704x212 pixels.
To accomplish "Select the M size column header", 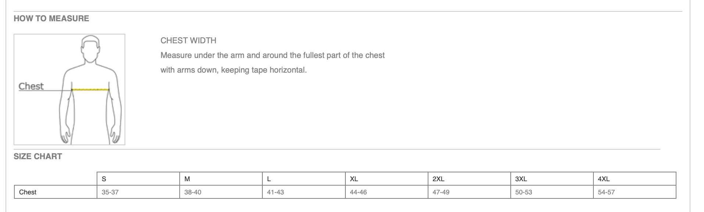I will (221, 179).
